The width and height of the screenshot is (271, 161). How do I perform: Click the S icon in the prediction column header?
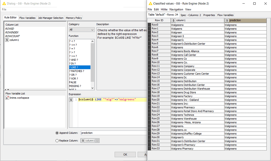click(x=227, y=20)
